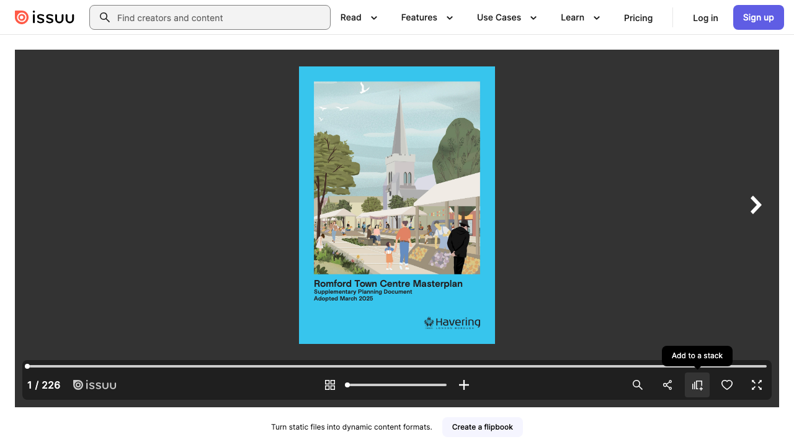Click Create a flipbook button
Image resolution: width=794 pixels, height=447 pixels.
pyautogui.click(x=482, y=427)
